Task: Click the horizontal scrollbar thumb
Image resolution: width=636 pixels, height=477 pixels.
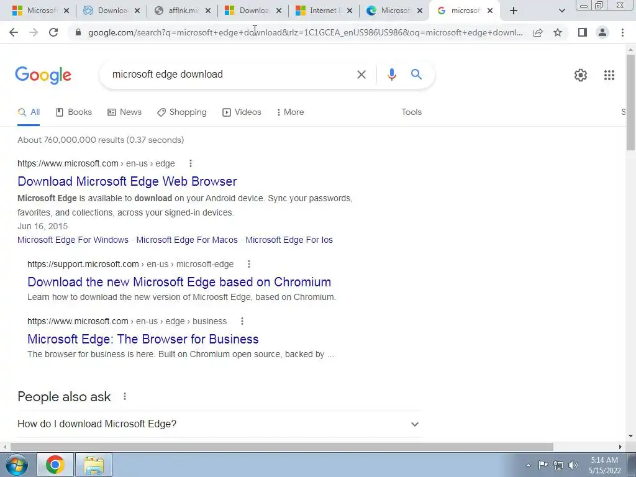Action: 282,447
